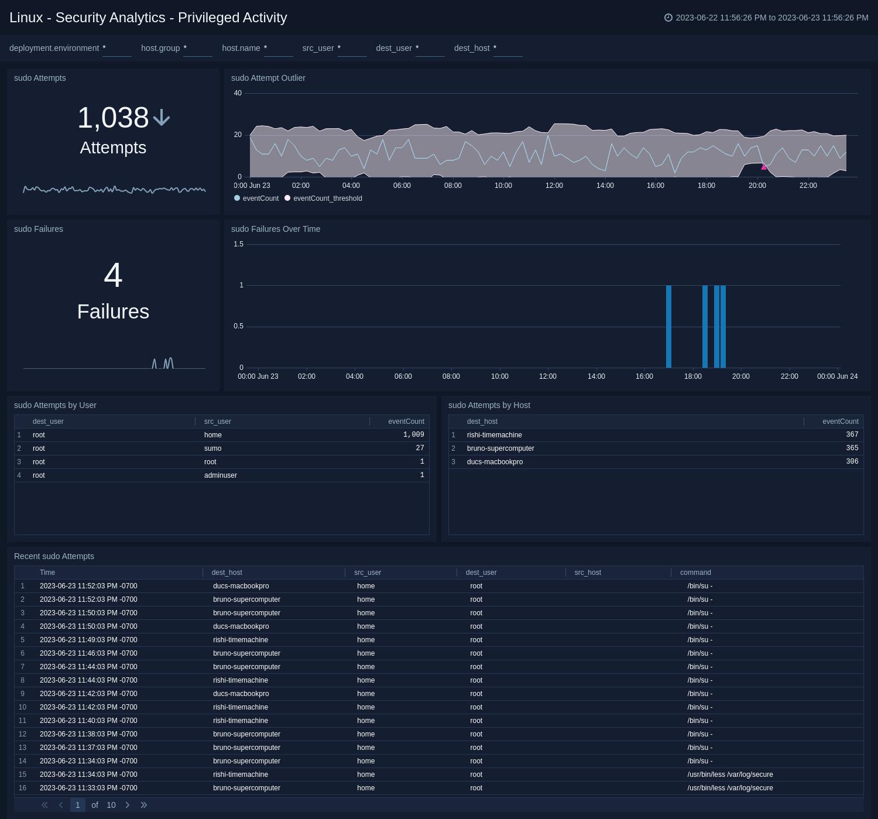Sort sudo Attempts by User by eventCount
This screenshot has width=878, height=819.
(406, 422)
